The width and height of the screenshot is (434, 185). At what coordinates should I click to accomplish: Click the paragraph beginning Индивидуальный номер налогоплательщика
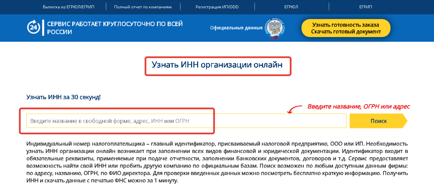click(x=217, y=162)
